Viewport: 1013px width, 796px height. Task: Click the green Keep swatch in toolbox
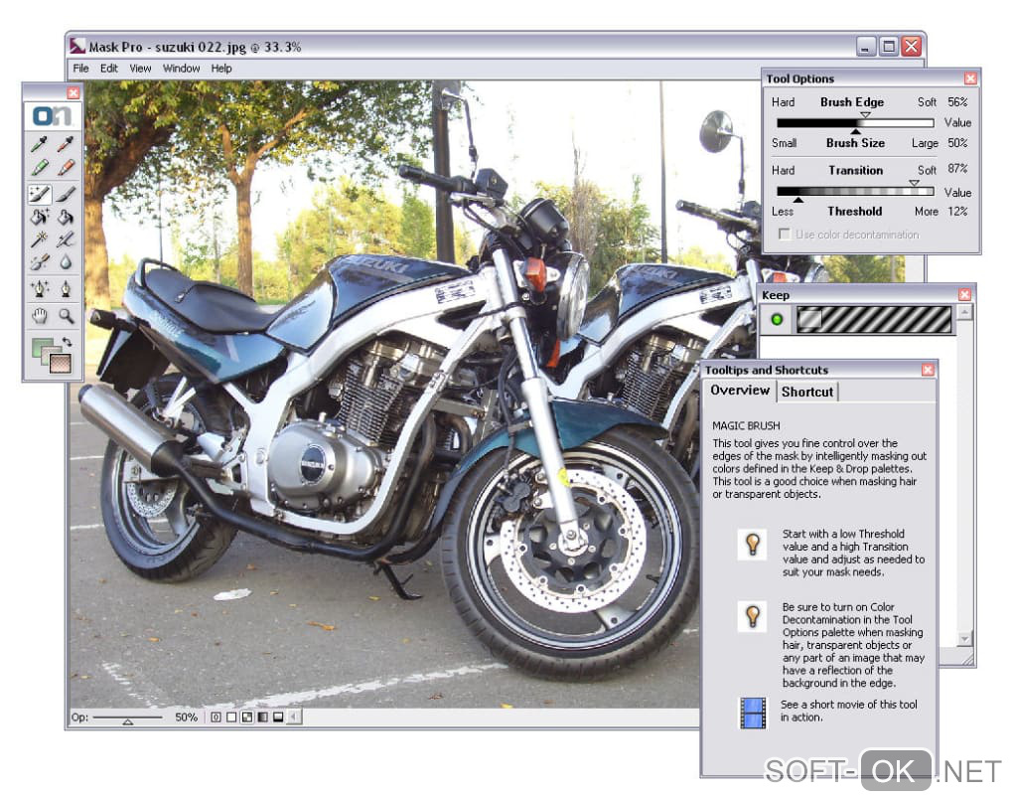42,349
